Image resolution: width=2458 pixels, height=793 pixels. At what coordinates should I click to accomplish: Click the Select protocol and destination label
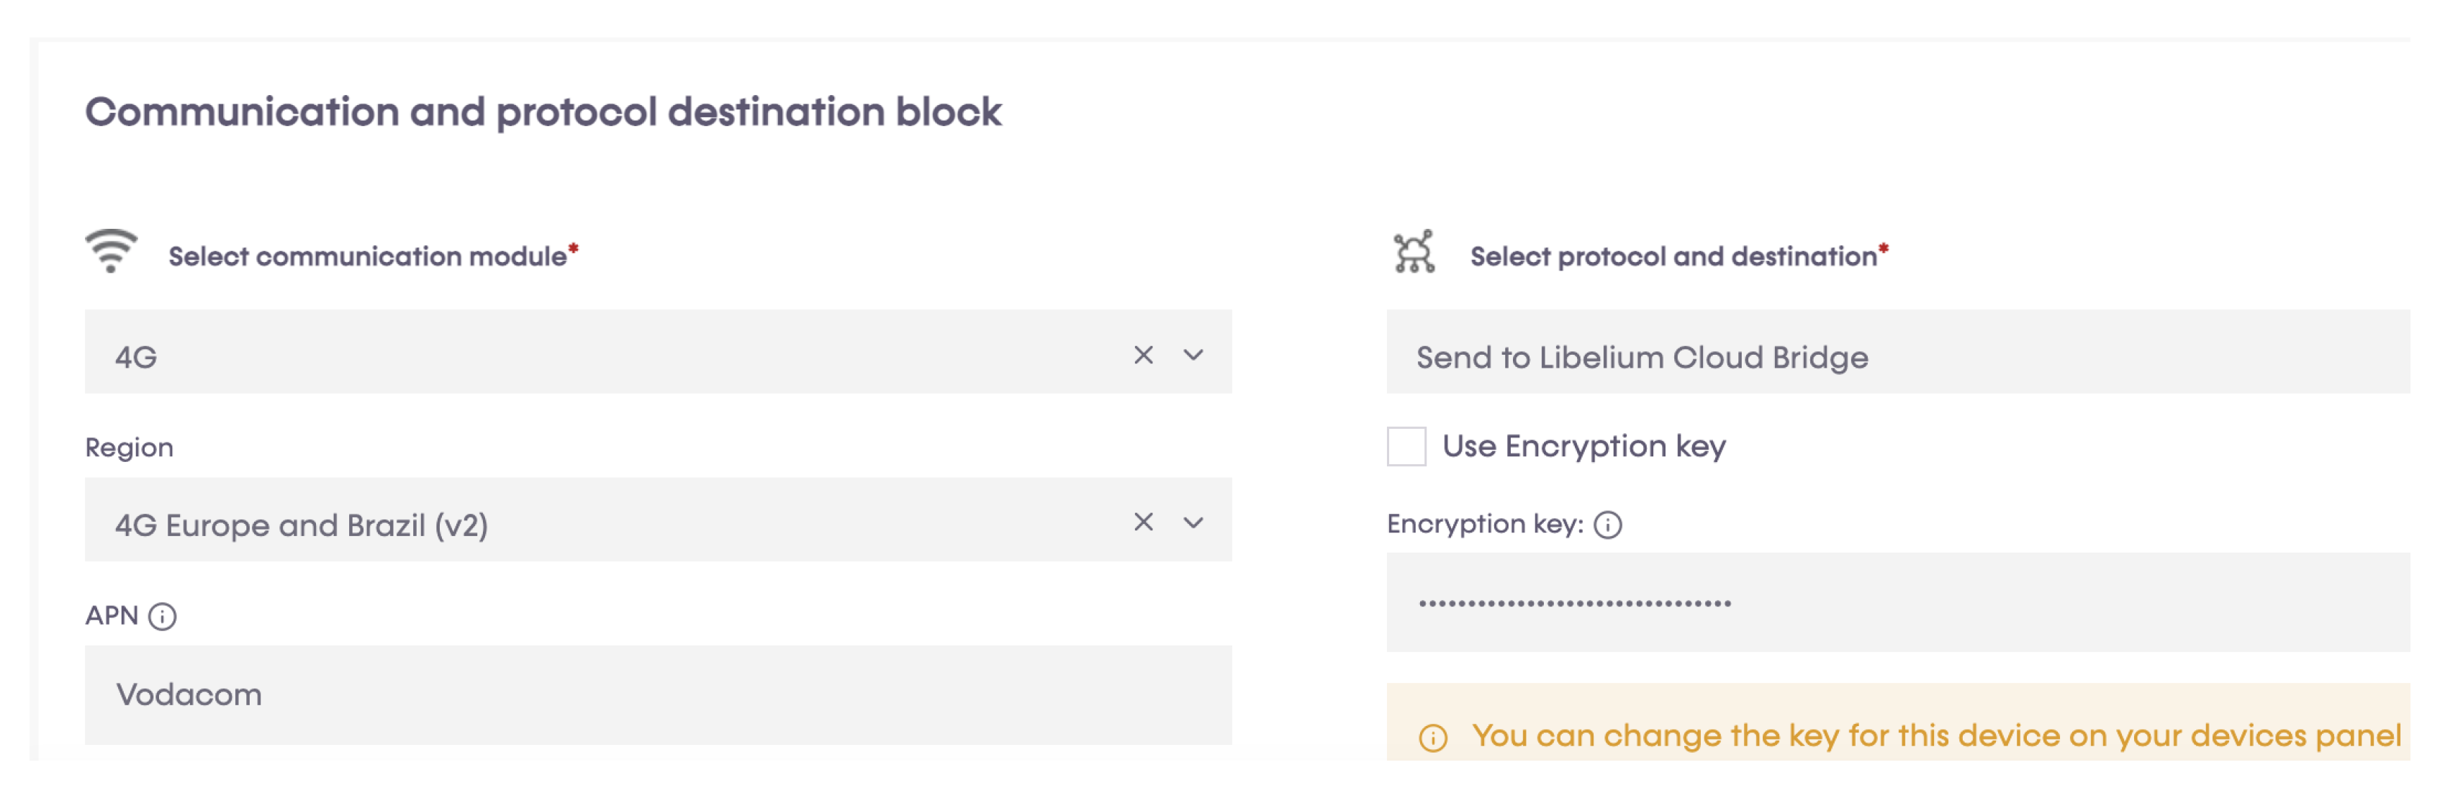tap(1675, 254)
